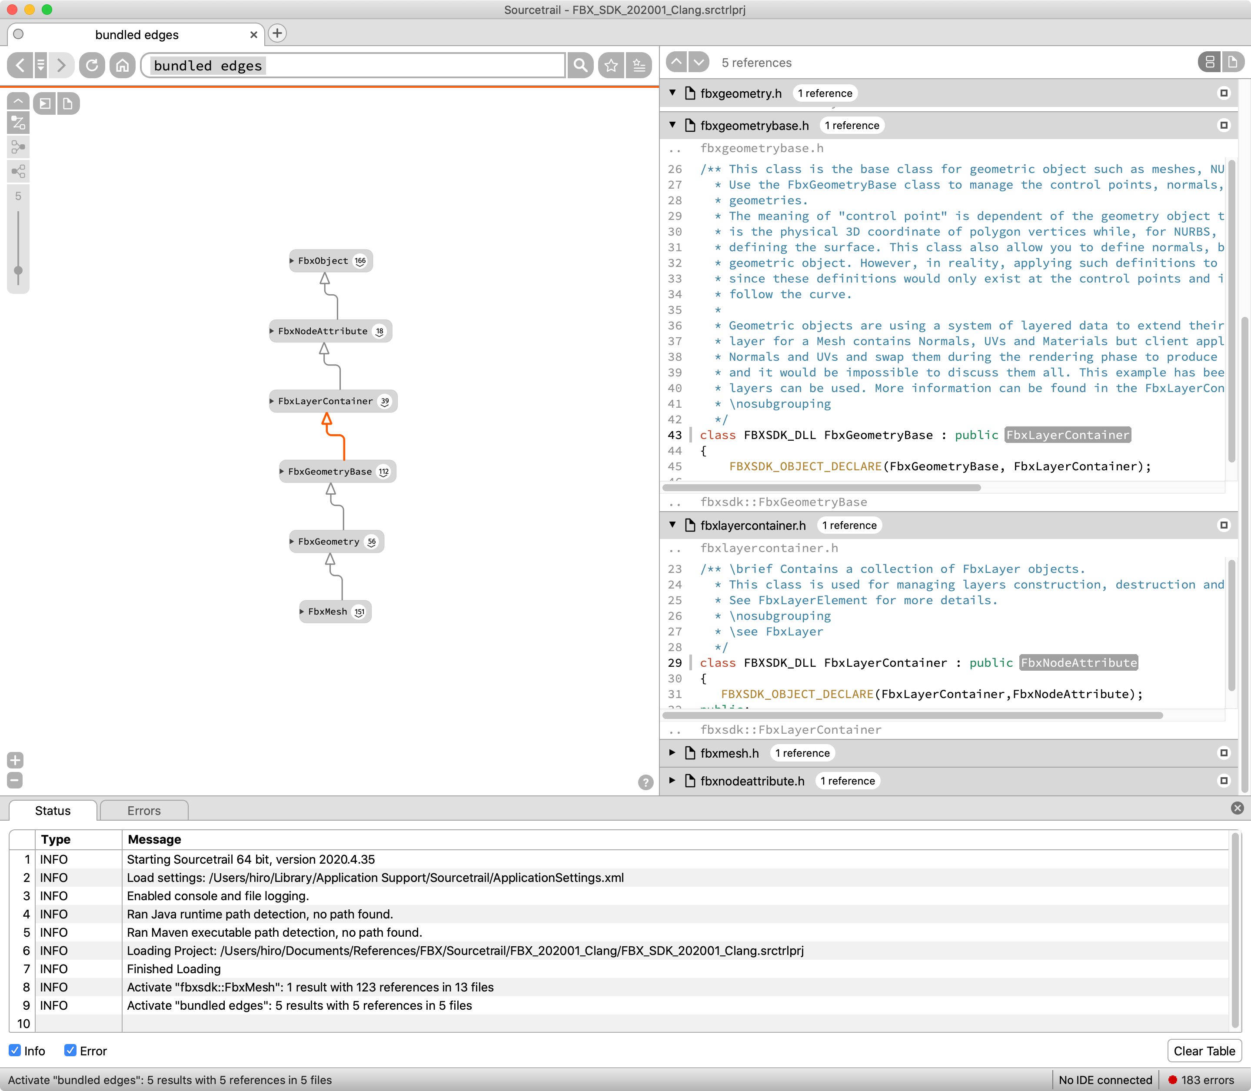The width and height of the screenshot is (1251, 1091).
Task: Click the refresh icon in the toolbar
Action: [x=92, y=64]
